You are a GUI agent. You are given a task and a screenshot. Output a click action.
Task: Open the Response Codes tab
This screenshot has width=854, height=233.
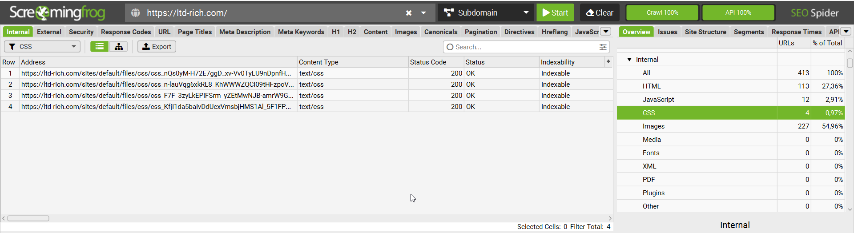[x=126, y=32]
